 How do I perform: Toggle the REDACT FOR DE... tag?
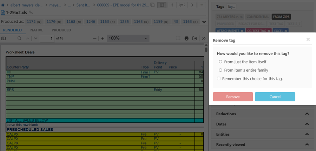(x=252, y=24)
